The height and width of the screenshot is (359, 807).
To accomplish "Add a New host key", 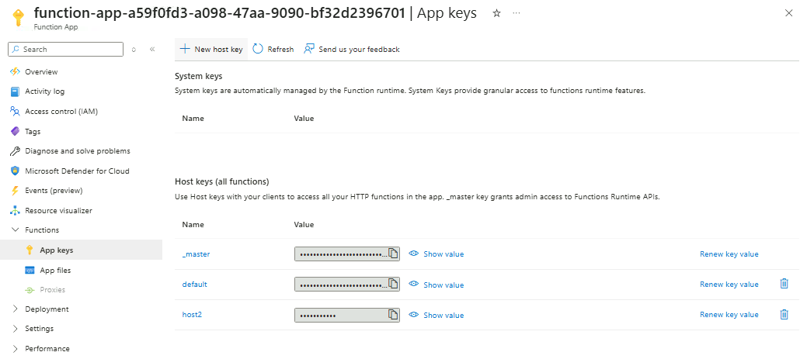I will [211, 49].
